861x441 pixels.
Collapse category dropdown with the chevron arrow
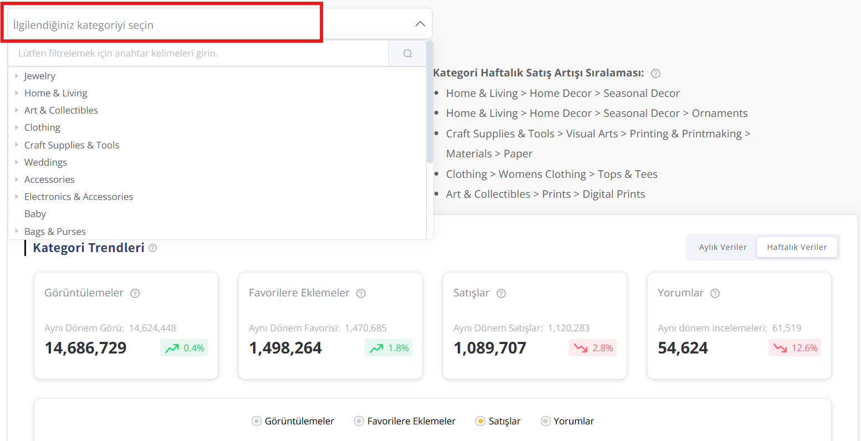coord(420,24)
